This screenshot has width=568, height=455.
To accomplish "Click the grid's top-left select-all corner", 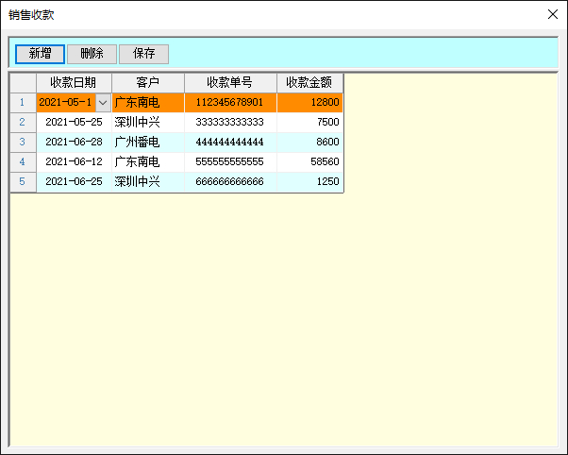I will pyautogui.click(x=23, y=82).
